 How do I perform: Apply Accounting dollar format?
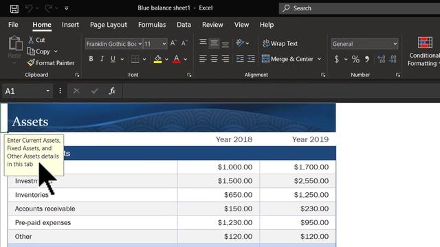337,59
